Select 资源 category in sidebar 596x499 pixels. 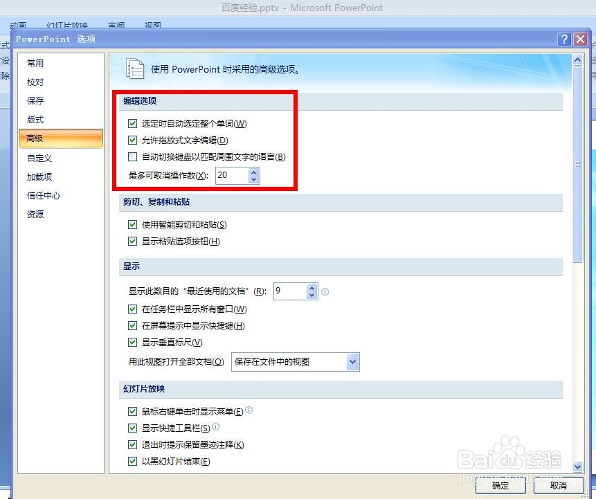click(x=61, y=215)
